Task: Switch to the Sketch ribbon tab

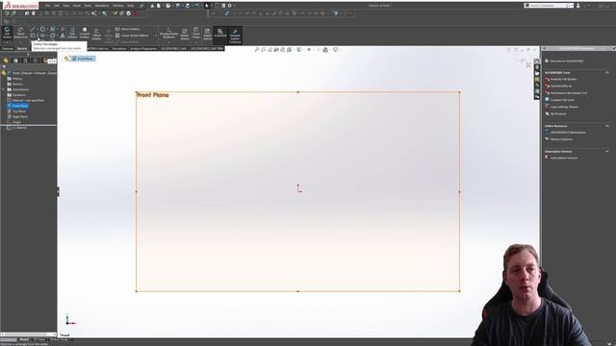Action: point(22,49)
